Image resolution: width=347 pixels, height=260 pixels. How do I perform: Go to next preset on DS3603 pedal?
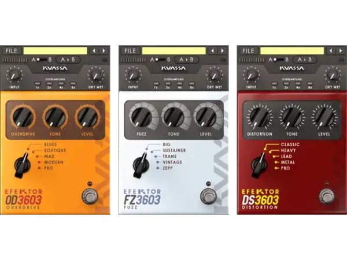point(341,51)
